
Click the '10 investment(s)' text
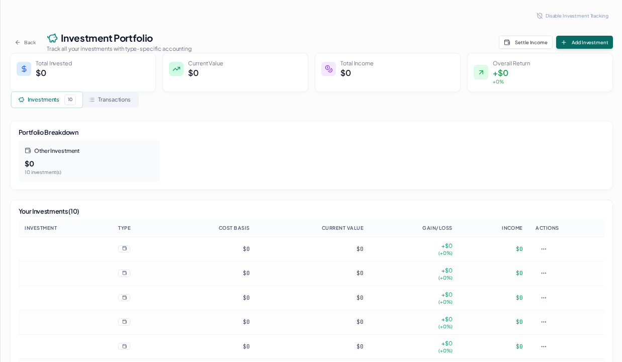43,172
